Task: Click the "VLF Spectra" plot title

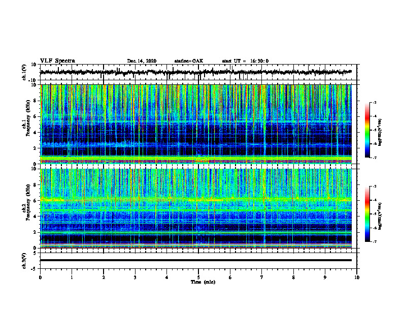Action: click(57, 60)
